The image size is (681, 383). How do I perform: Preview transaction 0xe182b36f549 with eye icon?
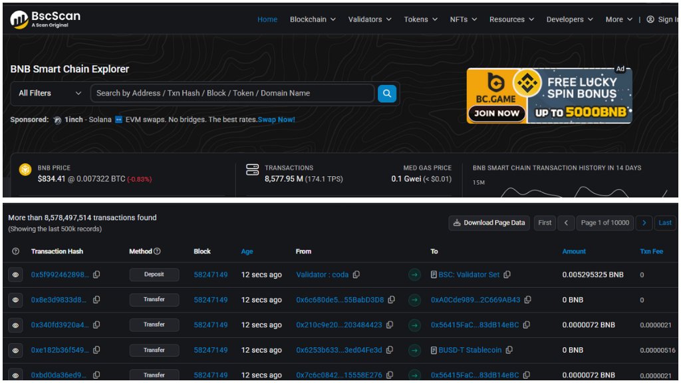tap(16, 350)
